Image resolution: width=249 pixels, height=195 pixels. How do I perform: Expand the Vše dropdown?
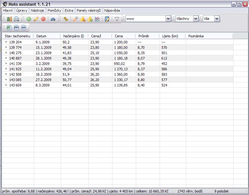(x=216, y=19)
